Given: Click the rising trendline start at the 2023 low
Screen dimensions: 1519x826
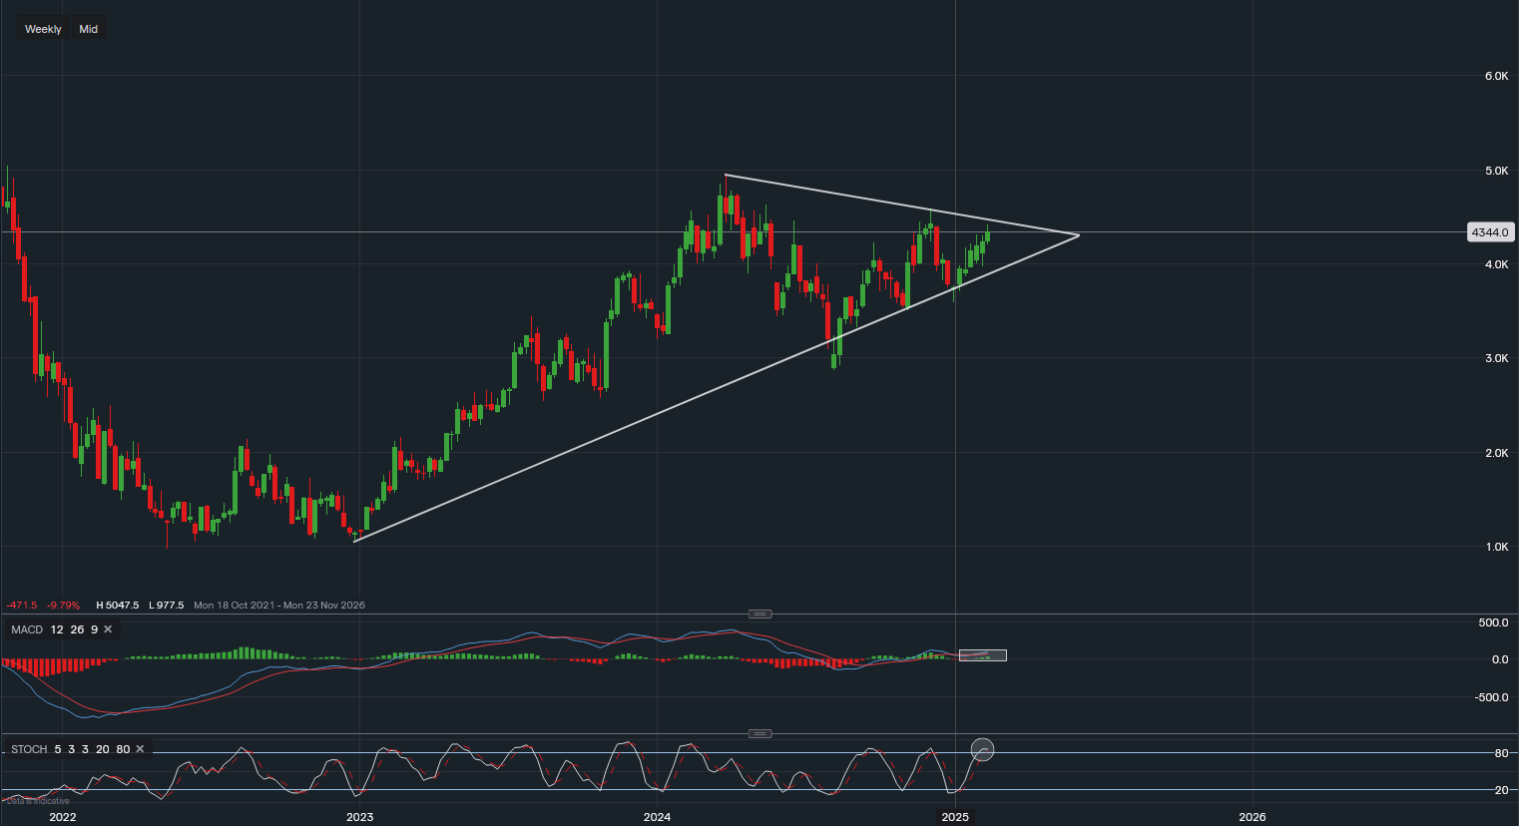Looking at the screenshot, I should click(x=354, y=541).
